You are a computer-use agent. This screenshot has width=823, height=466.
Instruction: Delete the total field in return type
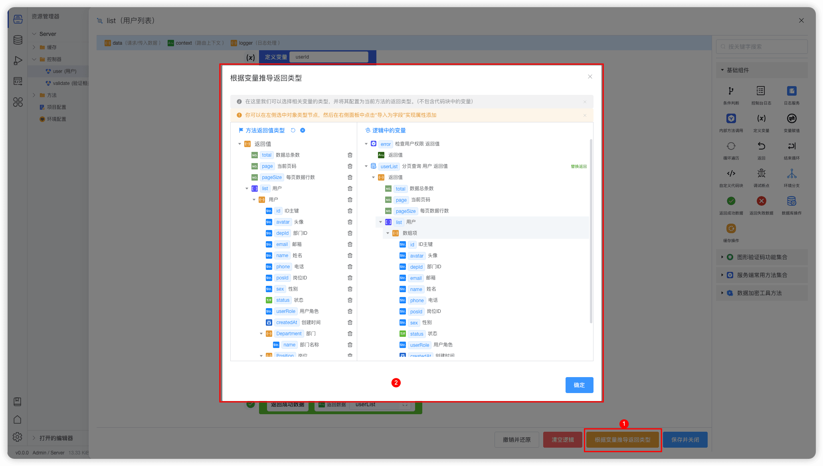[x=350, y=155]
